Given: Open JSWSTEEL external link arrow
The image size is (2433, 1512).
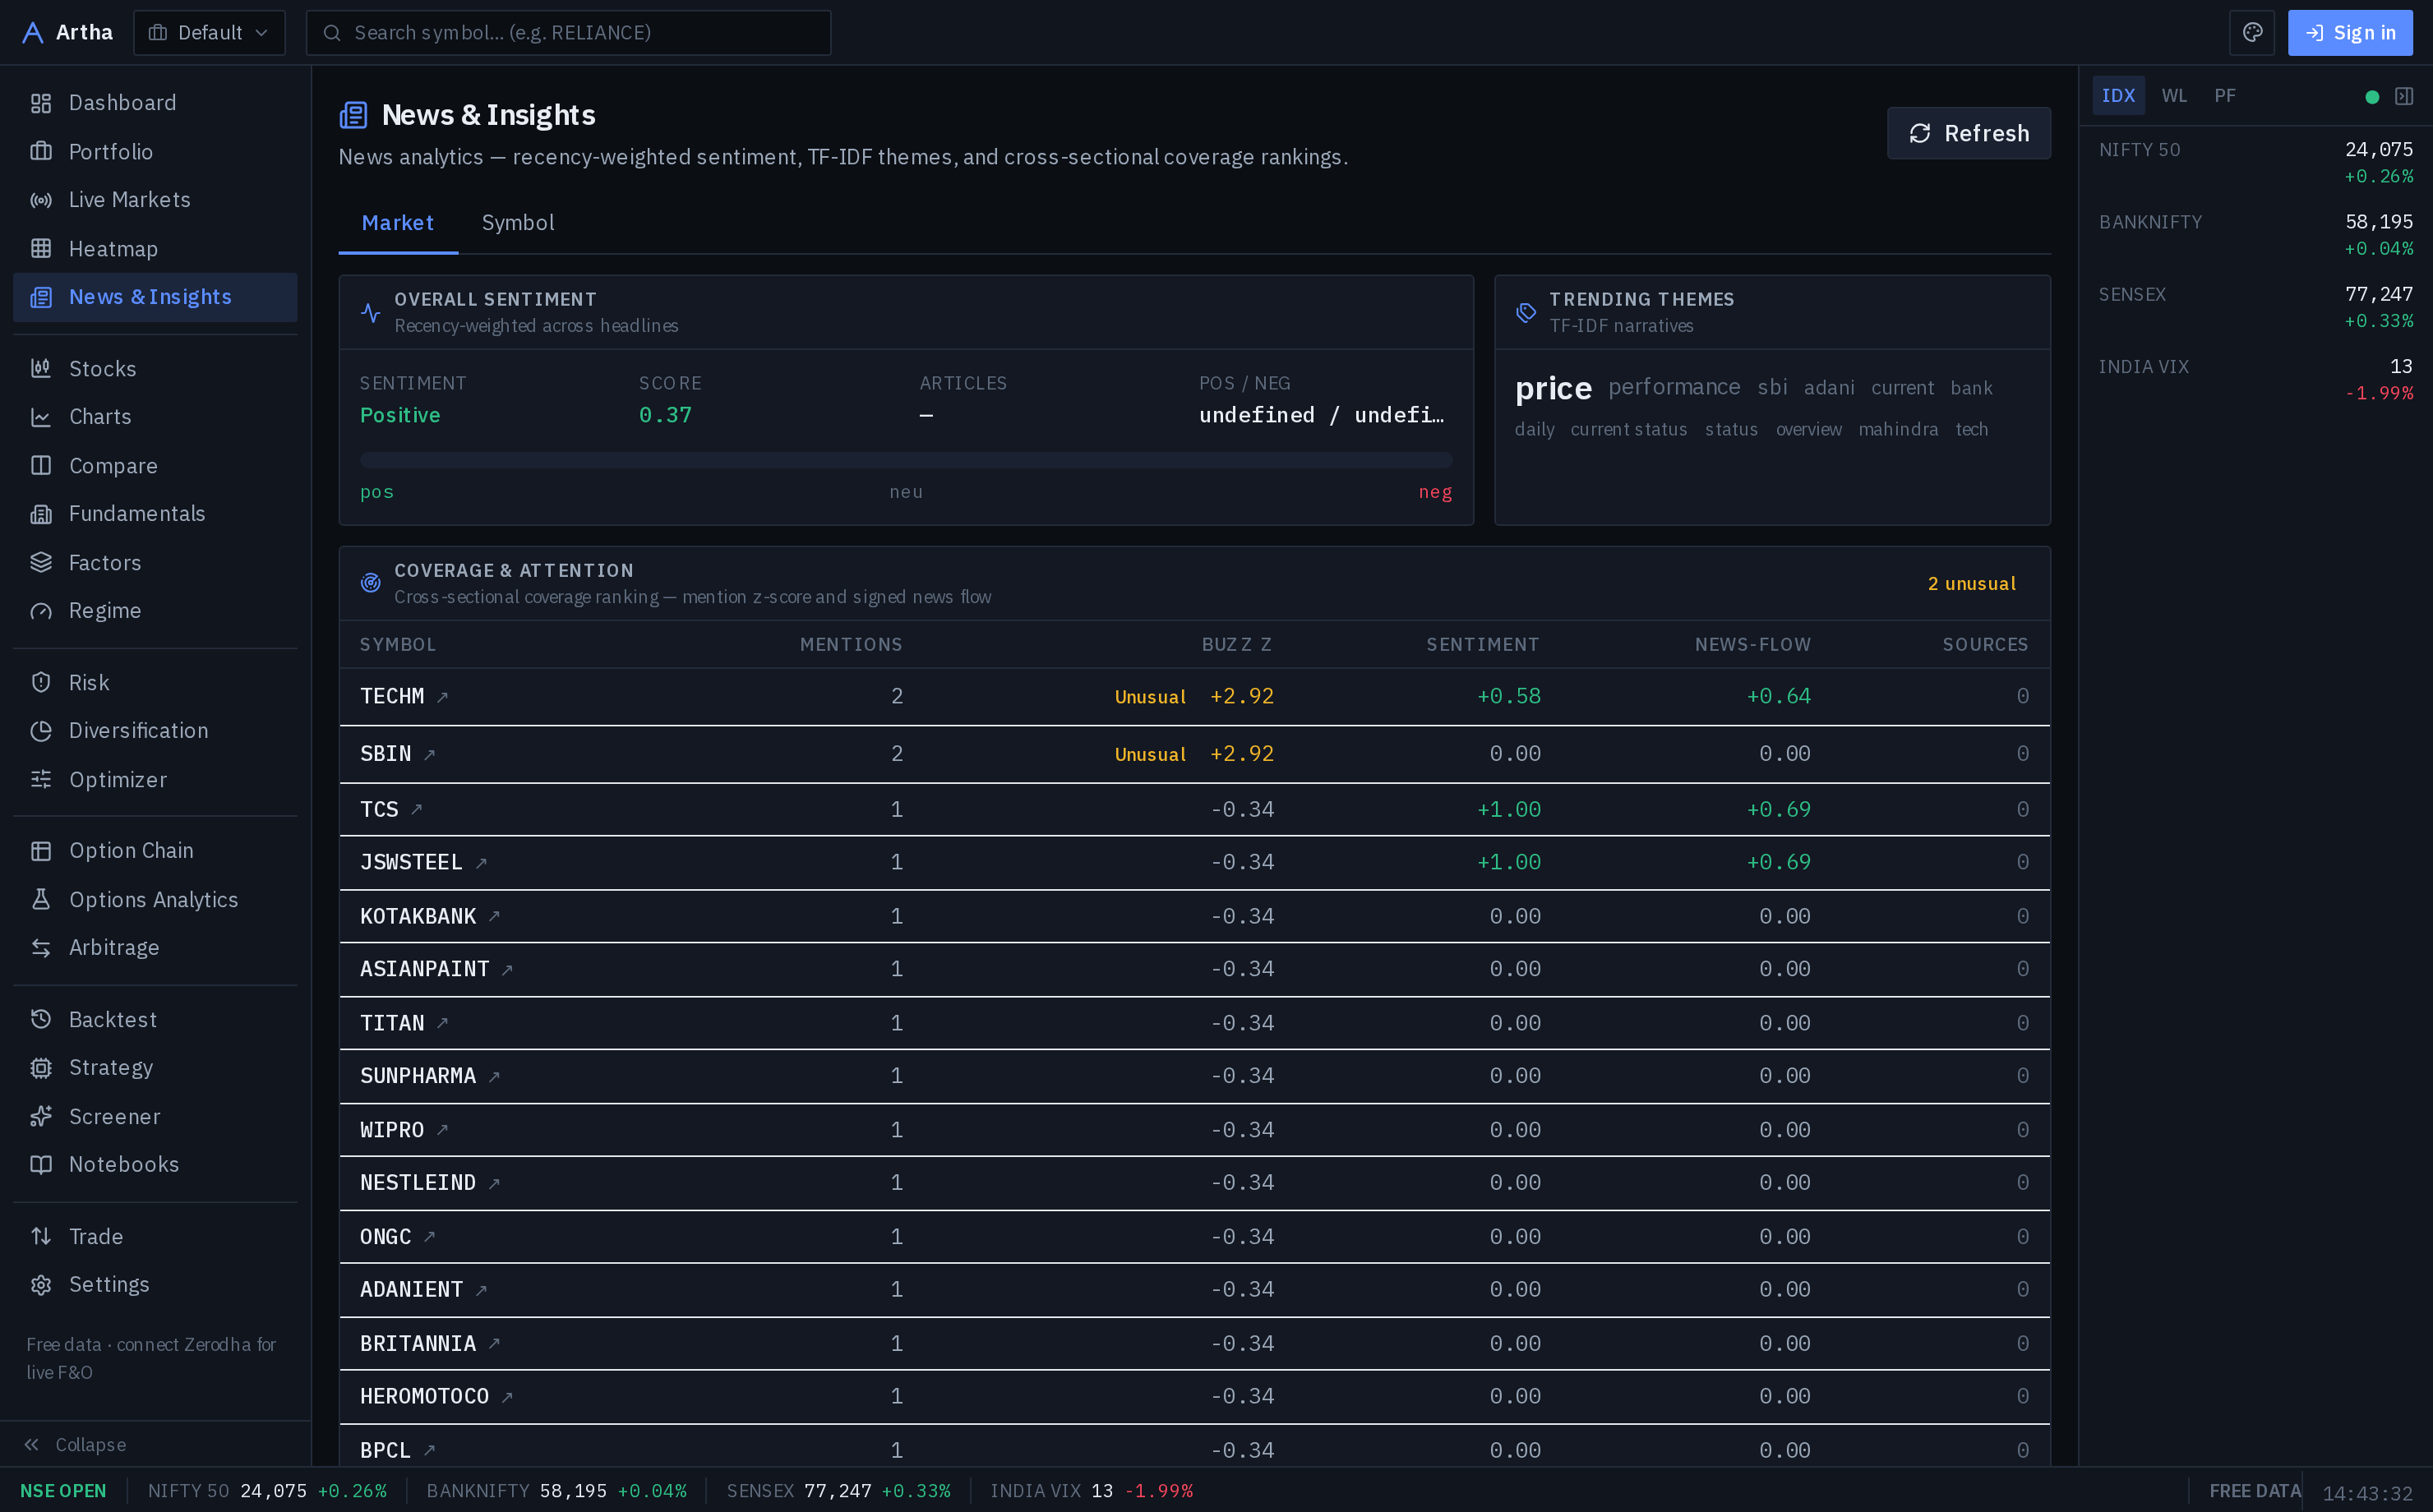Looking at the screenshot, I should [481, 863].
